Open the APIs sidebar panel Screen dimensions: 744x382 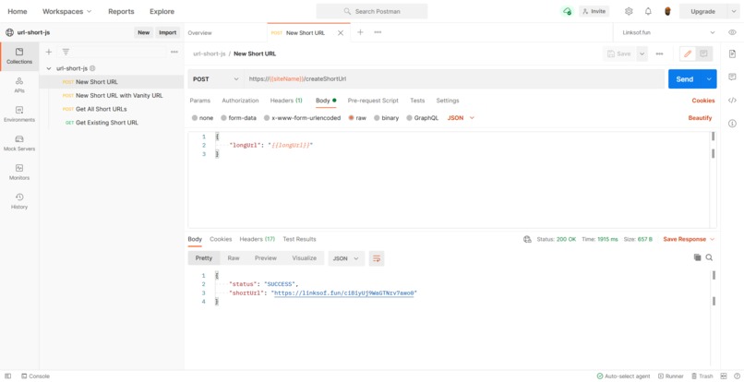19,85
